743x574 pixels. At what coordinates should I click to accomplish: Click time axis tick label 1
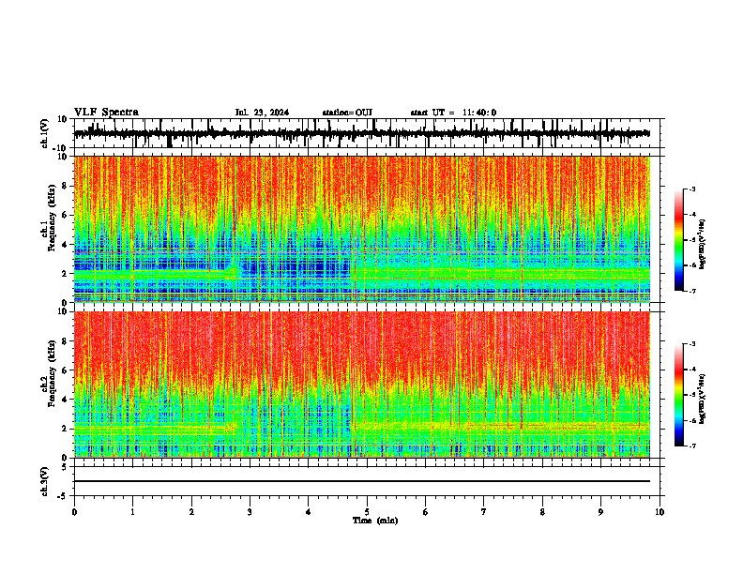(132, 512)
